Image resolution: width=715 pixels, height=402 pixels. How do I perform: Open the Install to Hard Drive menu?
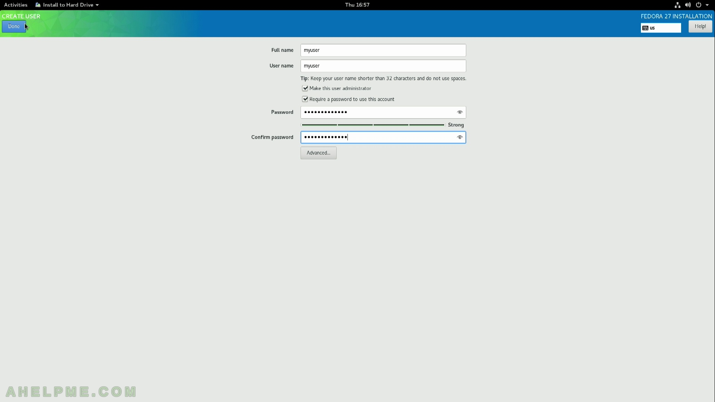(67, 5)
